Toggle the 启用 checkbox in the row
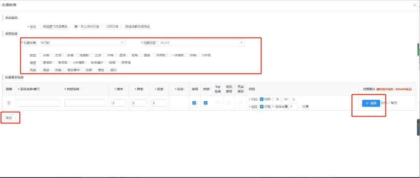 (194, 103)
